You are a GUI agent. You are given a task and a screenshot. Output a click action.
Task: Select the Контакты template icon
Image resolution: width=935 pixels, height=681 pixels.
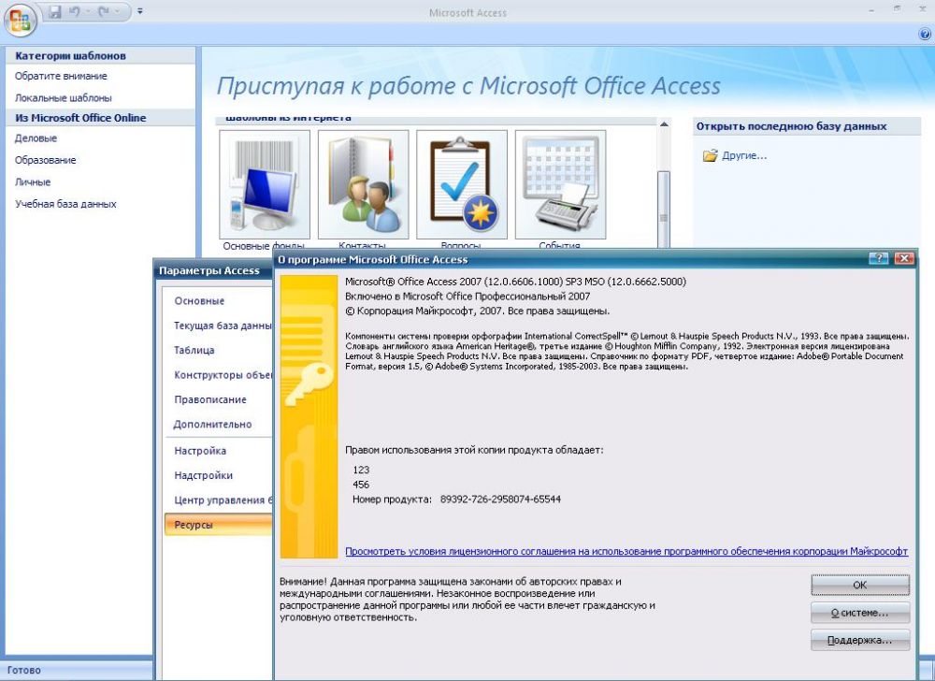pos(363,184)
